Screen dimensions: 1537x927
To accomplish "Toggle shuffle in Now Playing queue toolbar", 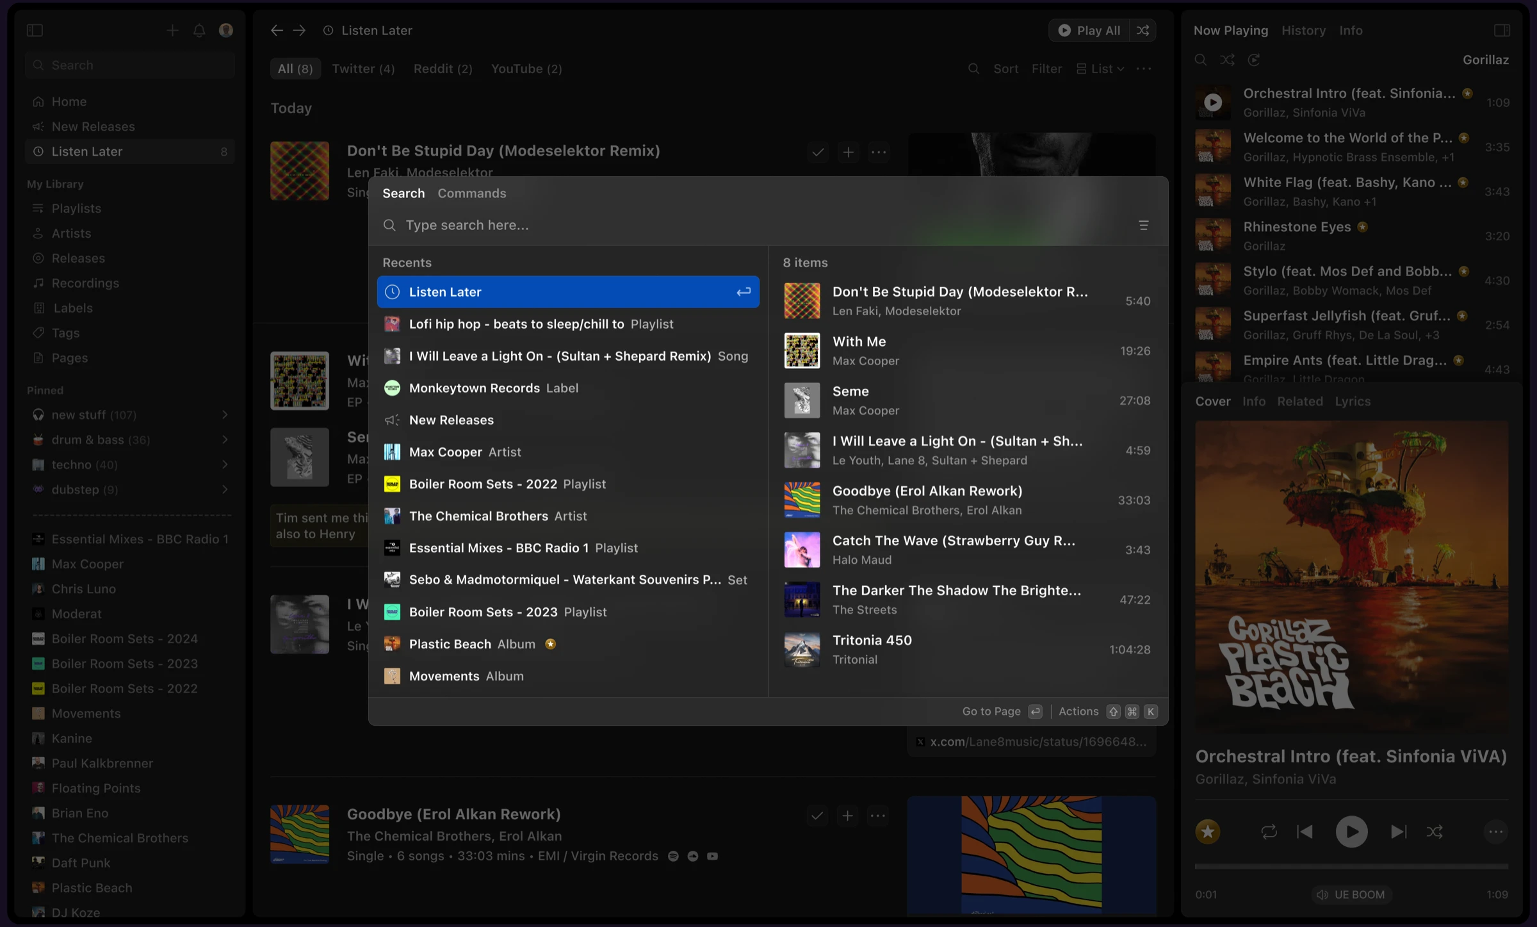I will tap(1227, 60).
